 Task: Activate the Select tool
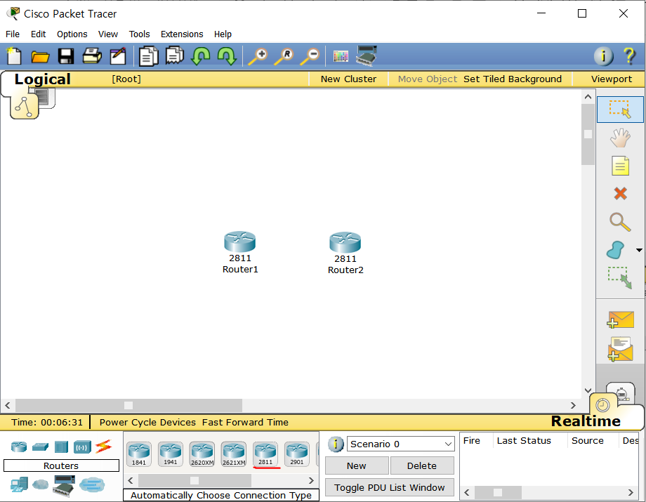(x=619, y=110)
